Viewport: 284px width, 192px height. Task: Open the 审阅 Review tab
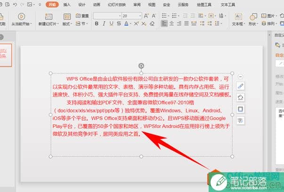pyautogui.click(x=137, y=5)
